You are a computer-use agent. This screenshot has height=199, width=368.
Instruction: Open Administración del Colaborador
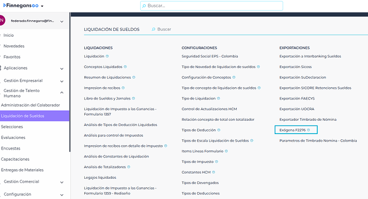coord(30,105)
